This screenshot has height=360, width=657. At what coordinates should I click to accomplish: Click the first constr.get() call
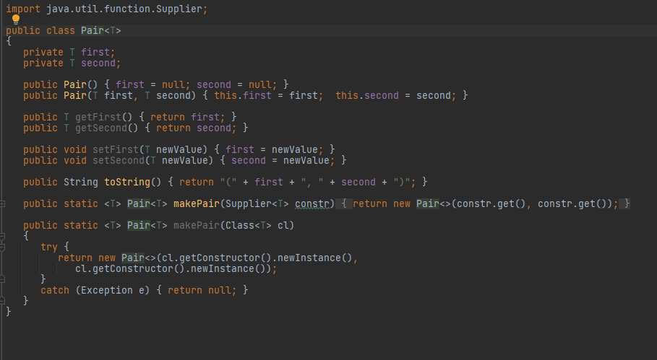491,203
